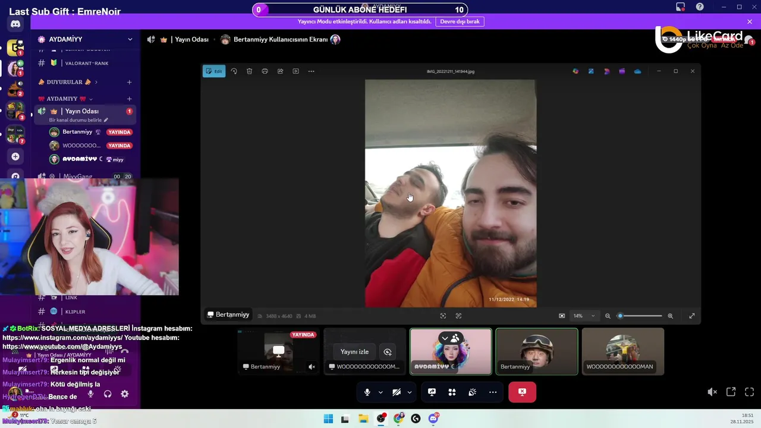This screenshot has height=428, width=761.
Task: Zoom out with the minus magnifier
Action: pyautogui.click(x=608, y=316)
